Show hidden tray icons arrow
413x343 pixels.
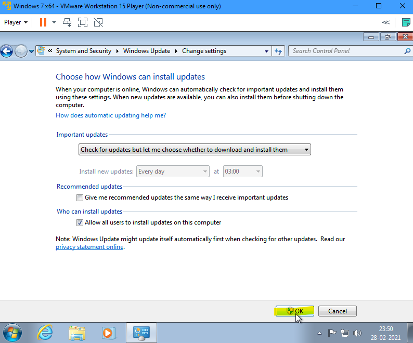click(x=319, y=333)
